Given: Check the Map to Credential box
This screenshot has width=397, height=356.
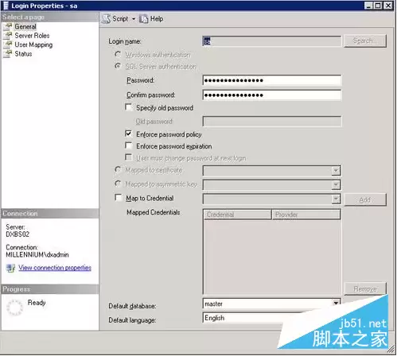Looking at the screenshot, I should 119,198.
